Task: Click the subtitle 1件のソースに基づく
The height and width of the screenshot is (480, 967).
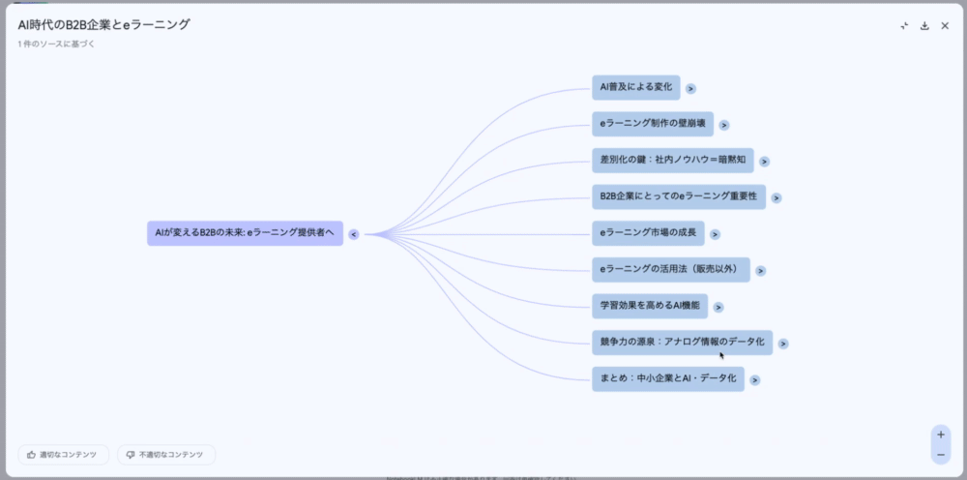Action: pos(56,45)
